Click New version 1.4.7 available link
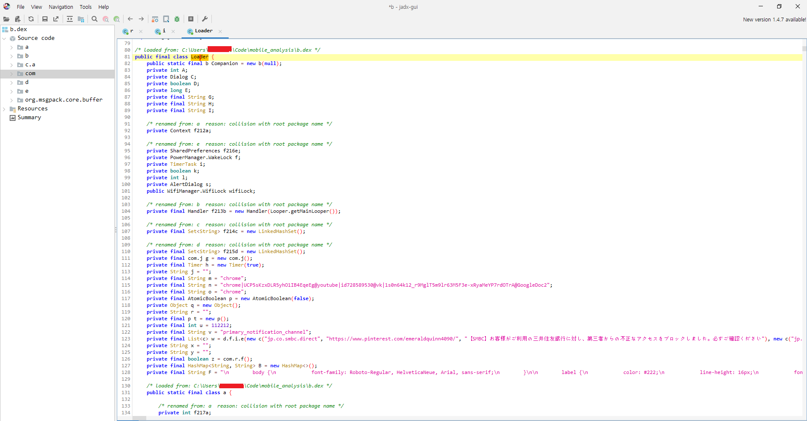This screenshot has width=807, height=421. (x=774, y=20)
